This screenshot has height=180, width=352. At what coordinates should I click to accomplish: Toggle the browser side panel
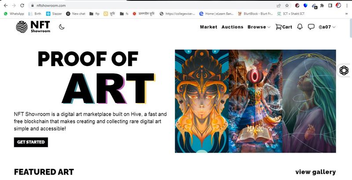coord(330,5)
